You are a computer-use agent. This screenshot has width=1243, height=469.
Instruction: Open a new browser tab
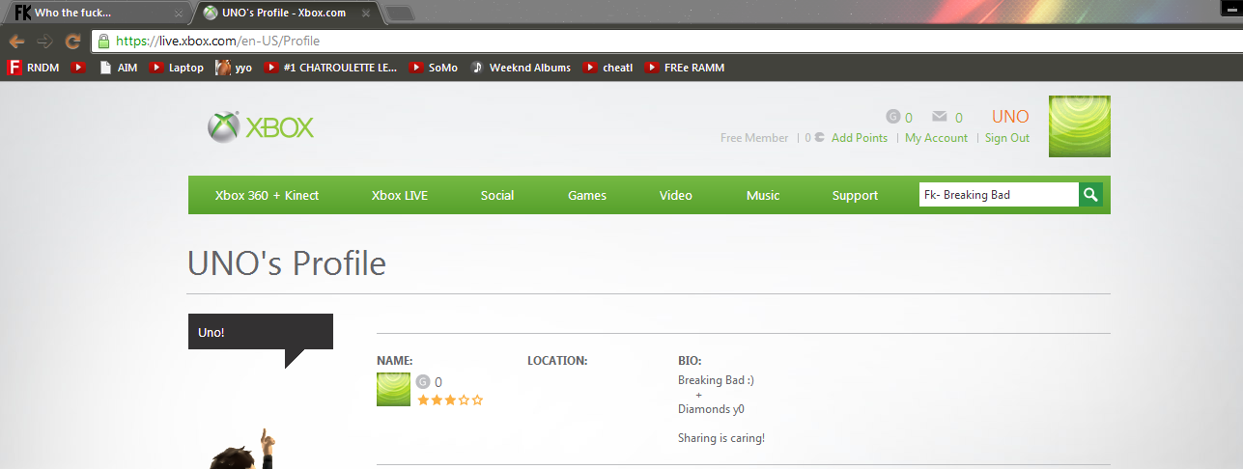pos(399,14)
